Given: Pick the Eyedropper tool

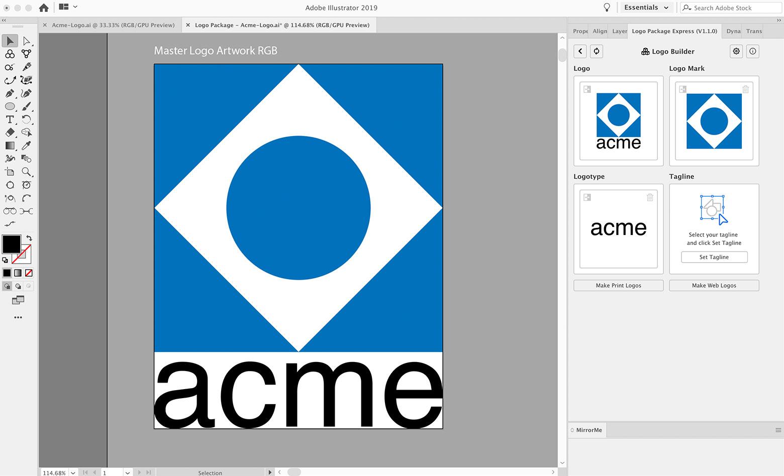Looking at the screenshot, I should tap(27, 146).
